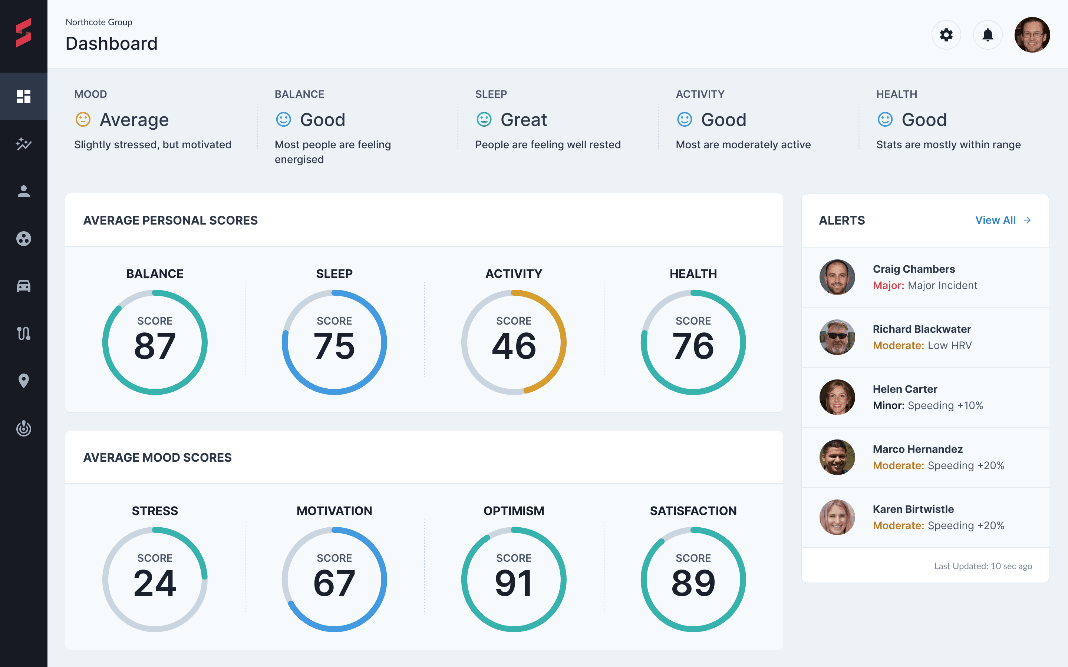Image resolution: width=1068 pixels, height=667 pixels.
Task: Click the Optimism score 91 ring
Action: coord(514,580)
